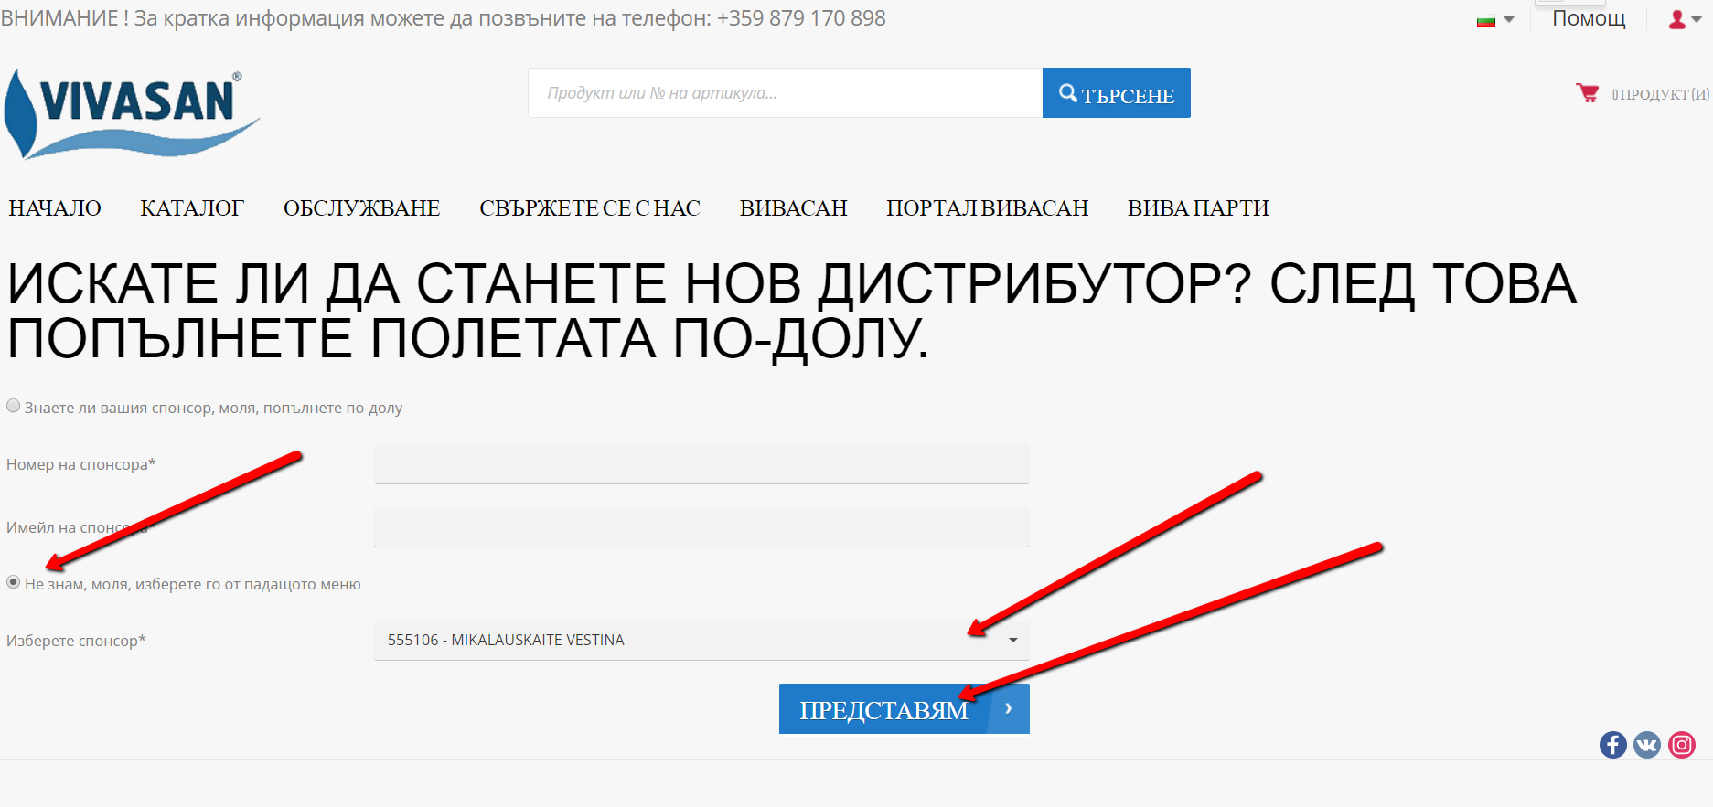Click the phone number +359 879 170 898
This screenshot has height=807, width=1713.
click(x=801, y=18)
